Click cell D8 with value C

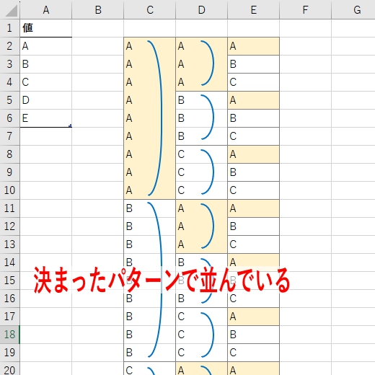(202, 154)
